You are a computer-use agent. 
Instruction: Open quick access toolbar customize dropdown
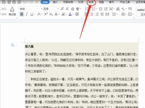coord(37,2)
